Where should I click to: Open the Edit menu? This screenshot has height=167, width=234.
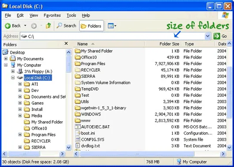pos(20,15)
